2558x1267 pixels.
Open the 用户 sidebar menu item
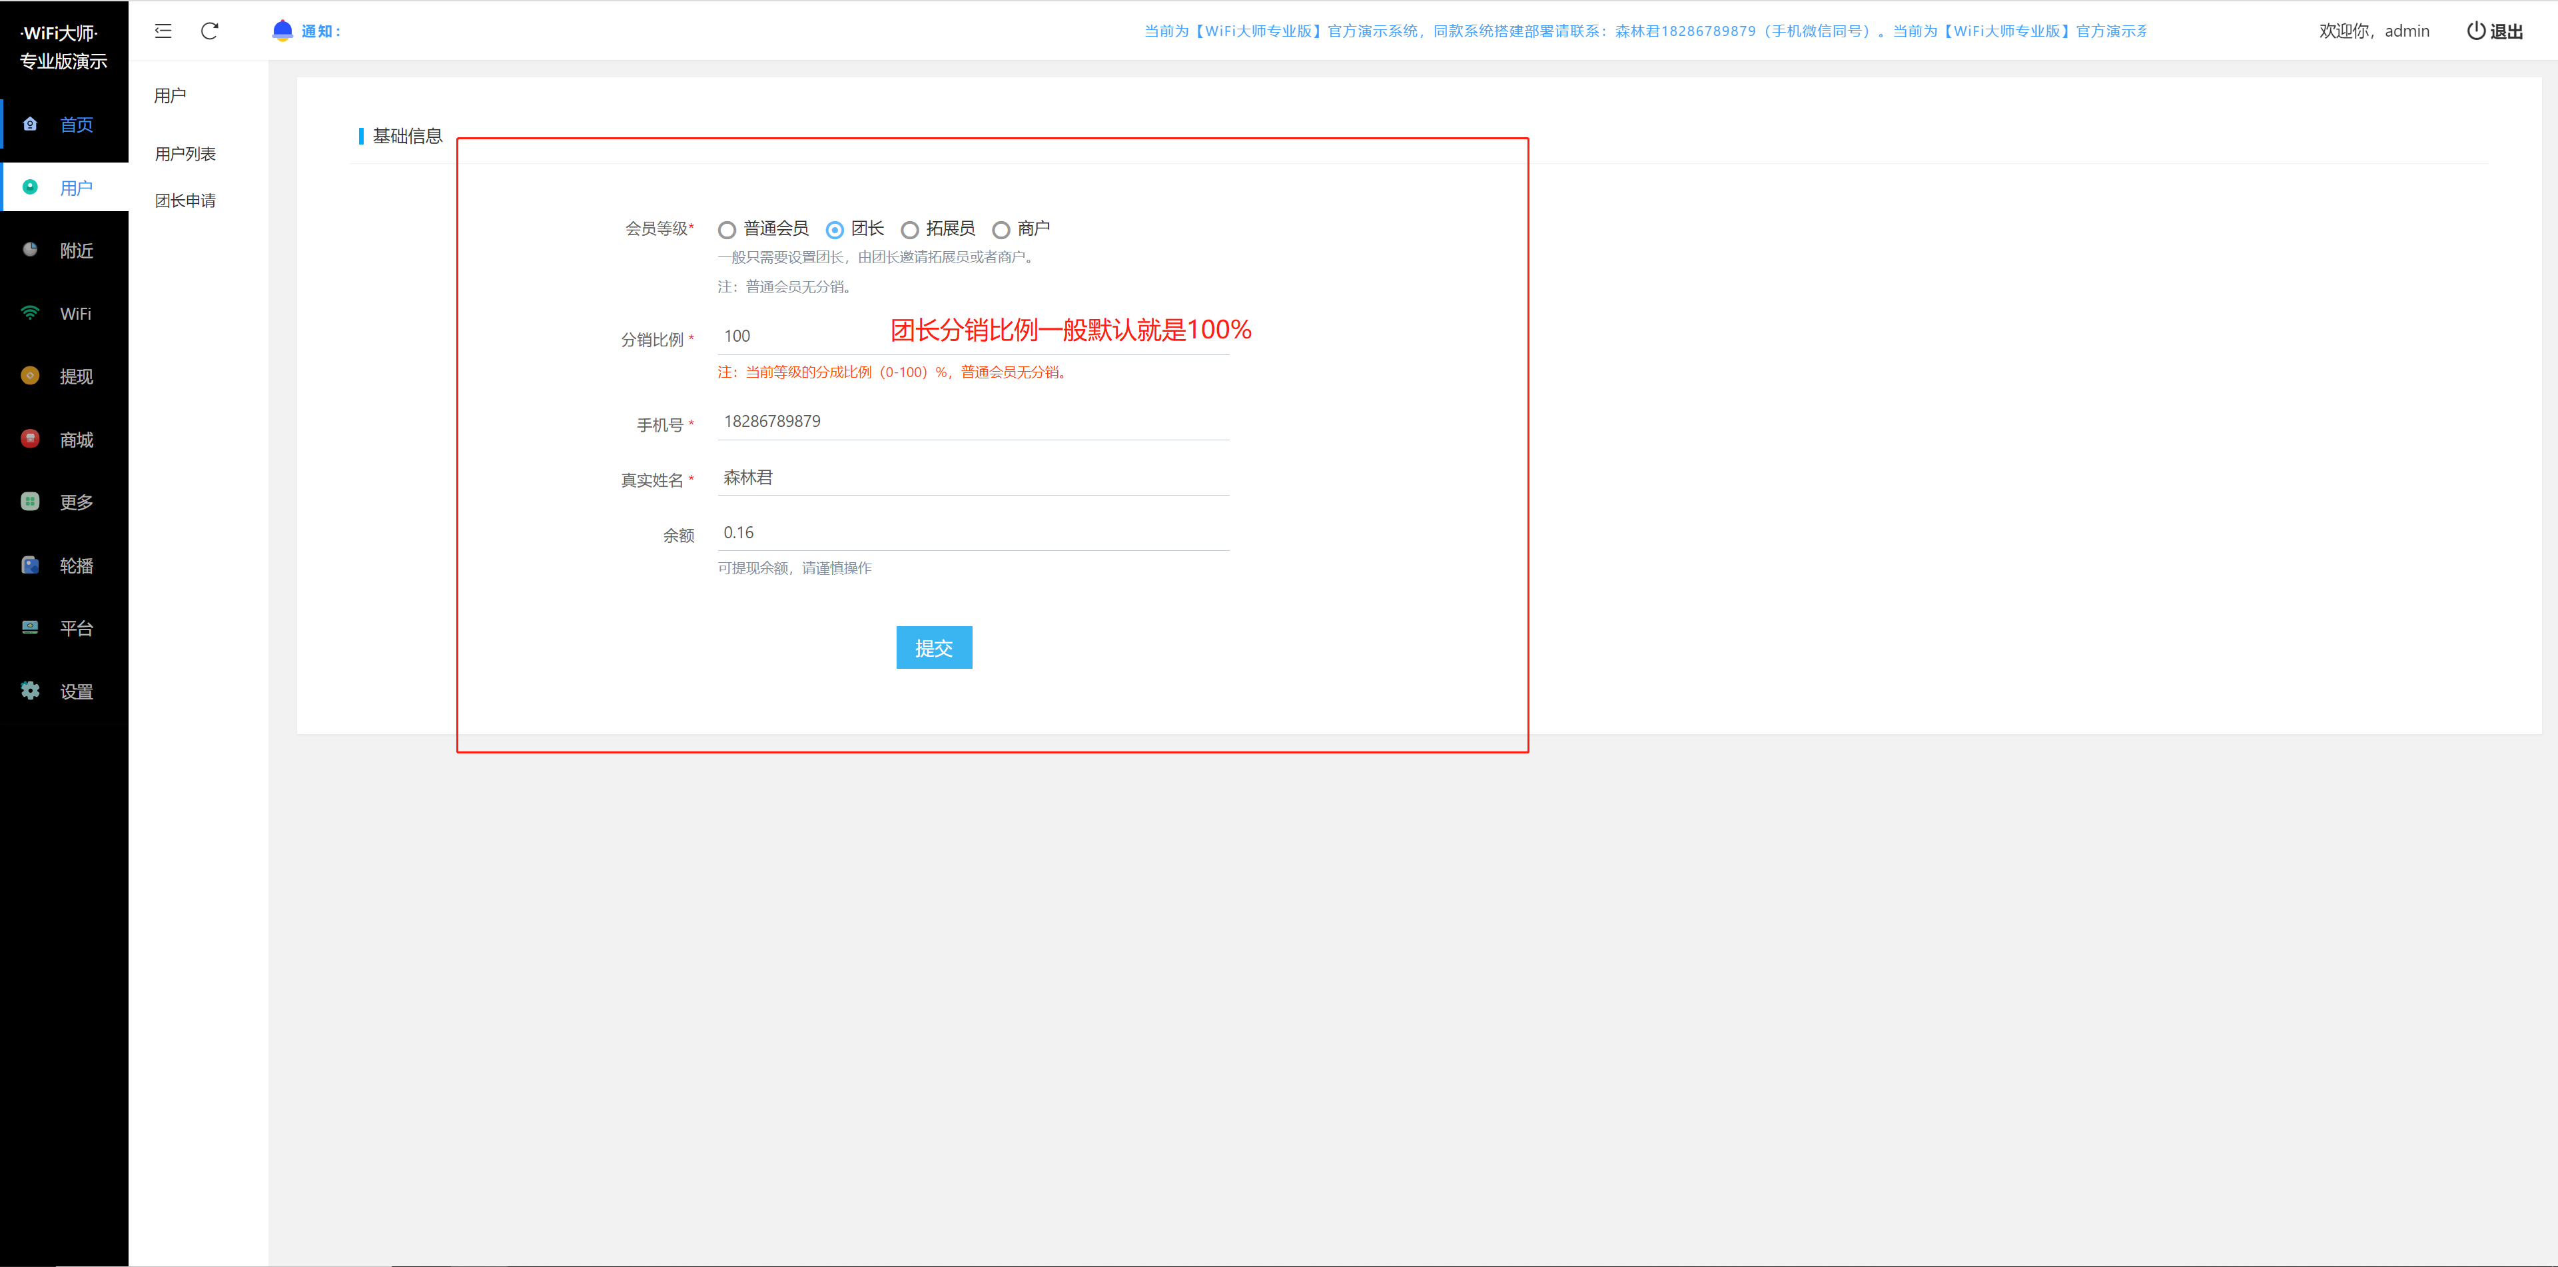[x=65, y=187]
